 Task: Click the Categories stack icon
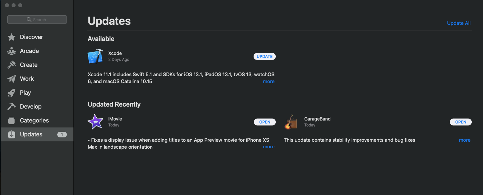12,121
